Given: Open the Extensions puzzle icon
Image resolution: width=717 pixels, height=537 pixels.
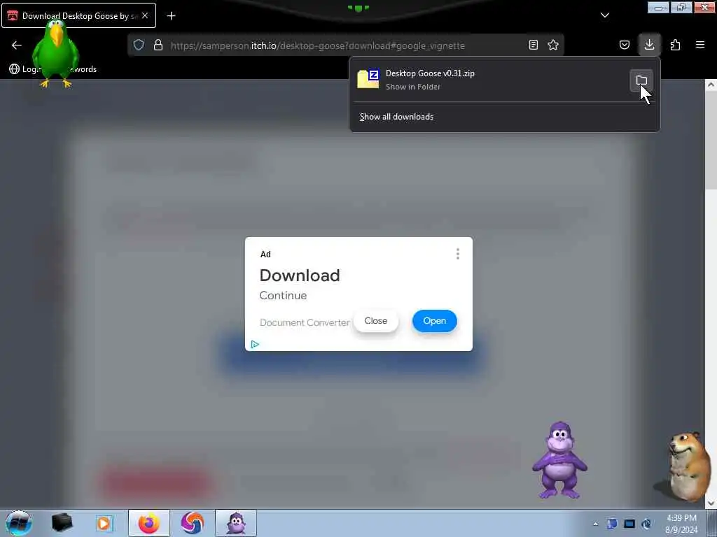Looking at the screenshot, I should 676,45.
